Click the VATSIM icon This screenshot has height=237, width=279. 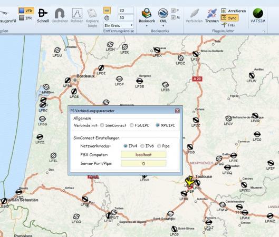258,14
